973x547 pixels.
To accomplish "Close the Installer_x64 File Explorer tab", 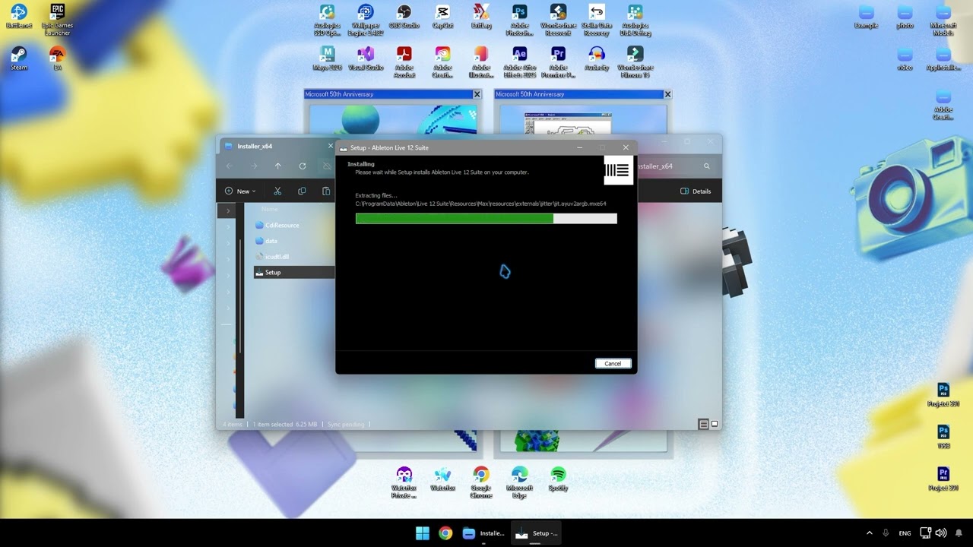I will 331,146.
